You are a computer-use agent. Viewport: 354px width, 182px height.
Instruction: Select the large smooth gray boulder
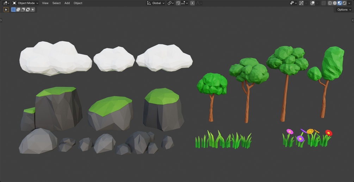[38, 141]
